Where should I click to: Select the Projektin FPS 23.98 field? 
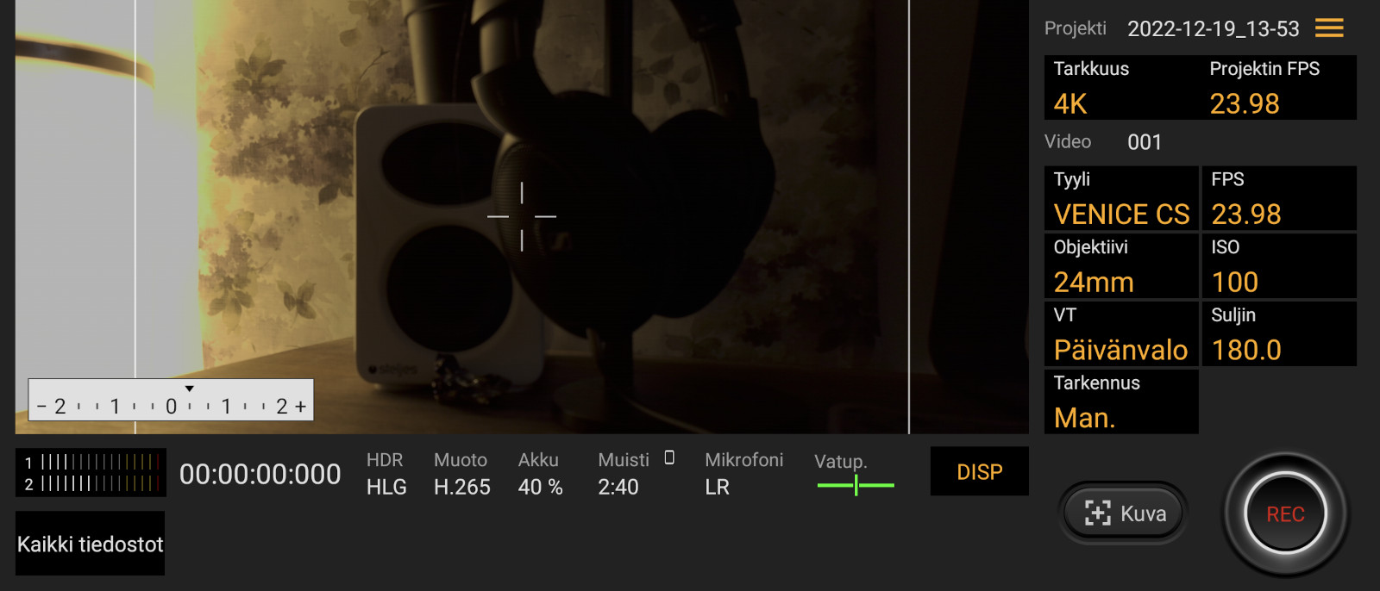(x=1279, y=88)
